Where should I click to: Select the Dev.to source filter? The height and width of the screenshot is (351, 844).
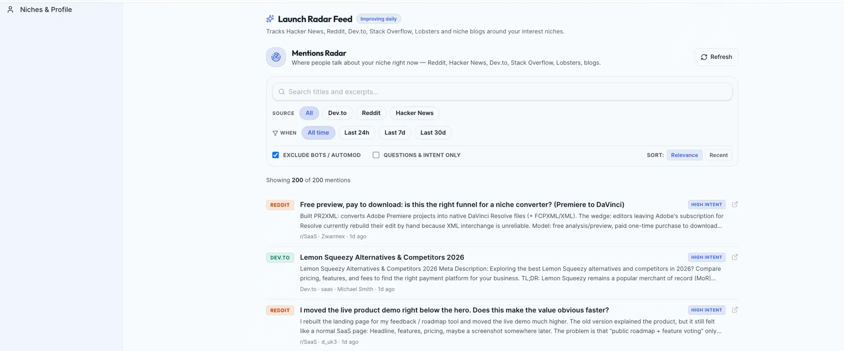(337, 113)
